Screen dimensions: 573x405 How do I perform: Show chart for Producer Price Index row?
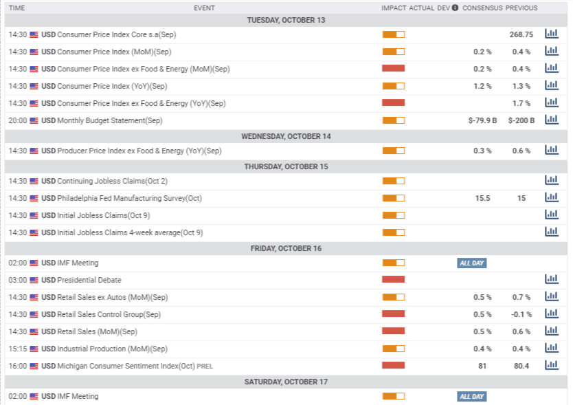coord(551,150)
